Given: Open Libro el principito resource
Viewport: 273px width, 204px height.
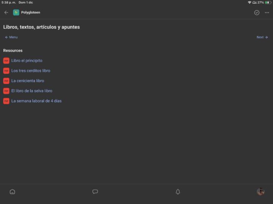Looking at the screenshot, I should (27, 60).
